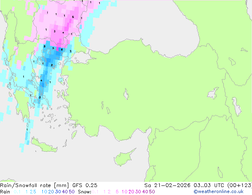Select the Rain legend 20 value
The height and width of the screenshot is (195, 252).
[51, 192]
